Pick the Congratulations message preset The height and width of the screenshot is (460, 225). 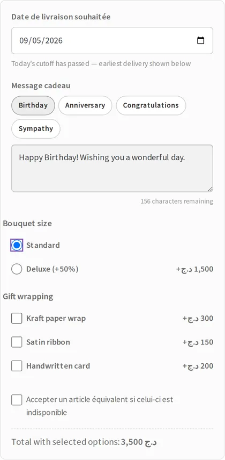(x=151, y=105)
